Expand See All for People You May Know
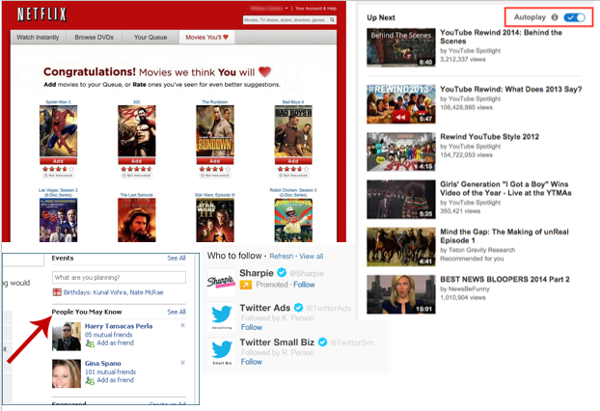 177,312
